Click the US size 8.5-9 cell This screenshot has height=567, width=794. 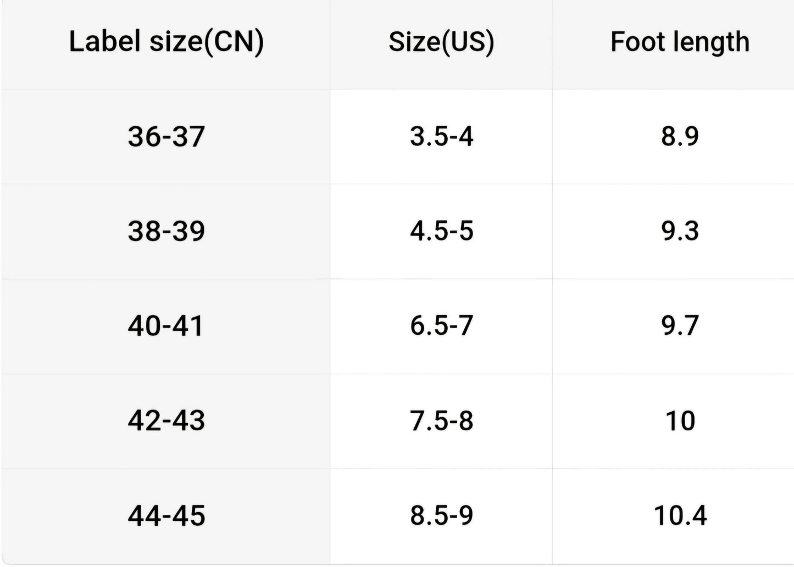pos(441,515)
